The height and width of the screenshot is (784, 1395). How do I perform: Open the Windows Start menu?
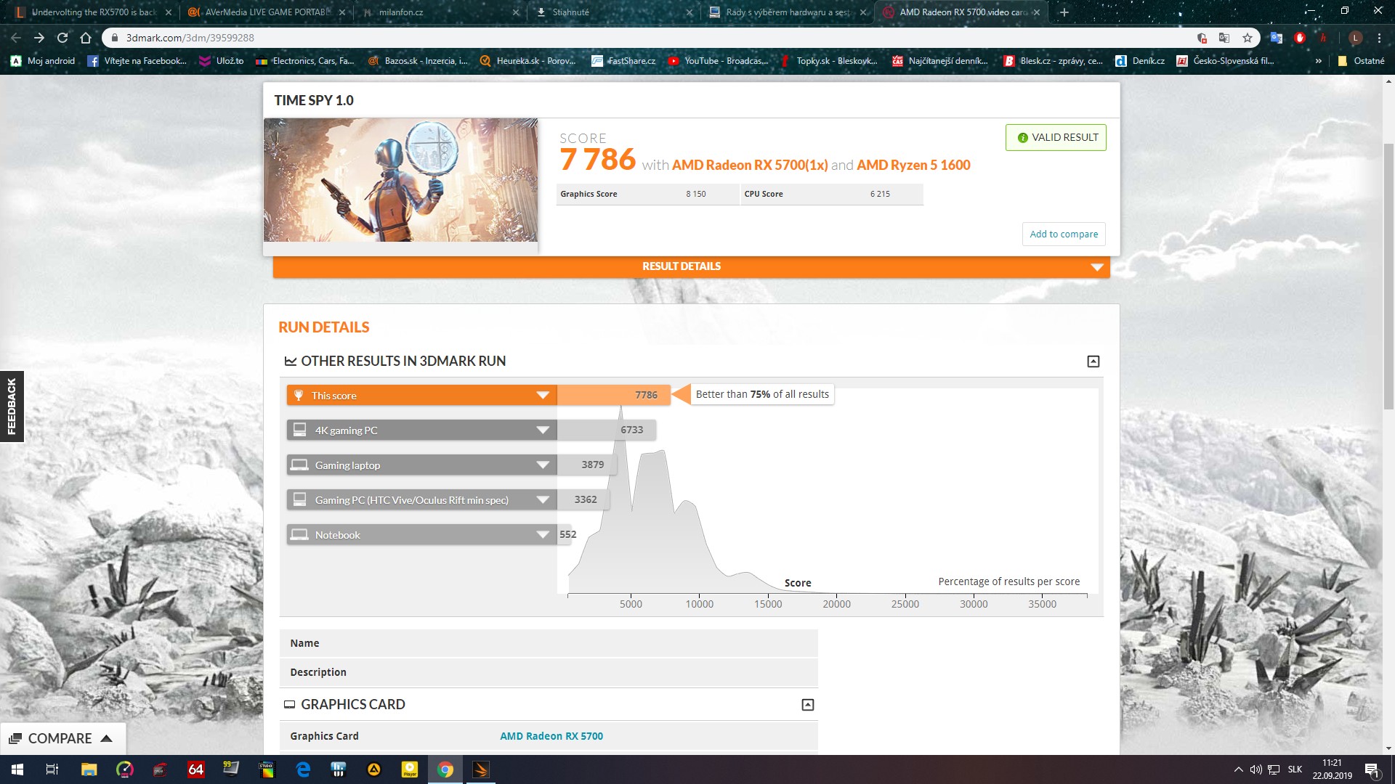(17, 769)
